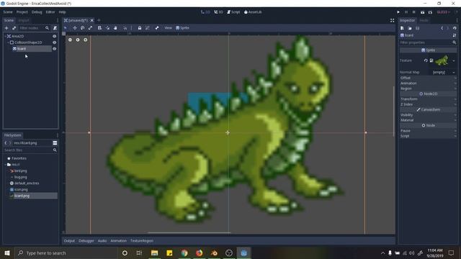This screenshot has height=259, width=461.
Task: Switch to the Import tab
Action: click(x=24, y=20)
